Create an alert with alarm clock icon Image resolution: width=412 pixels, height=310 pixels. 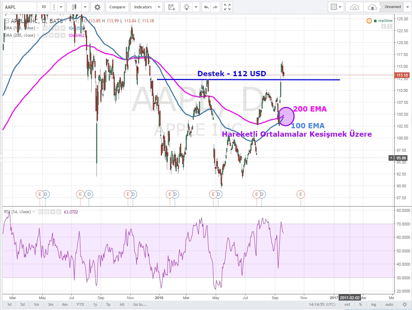[171, 7]
